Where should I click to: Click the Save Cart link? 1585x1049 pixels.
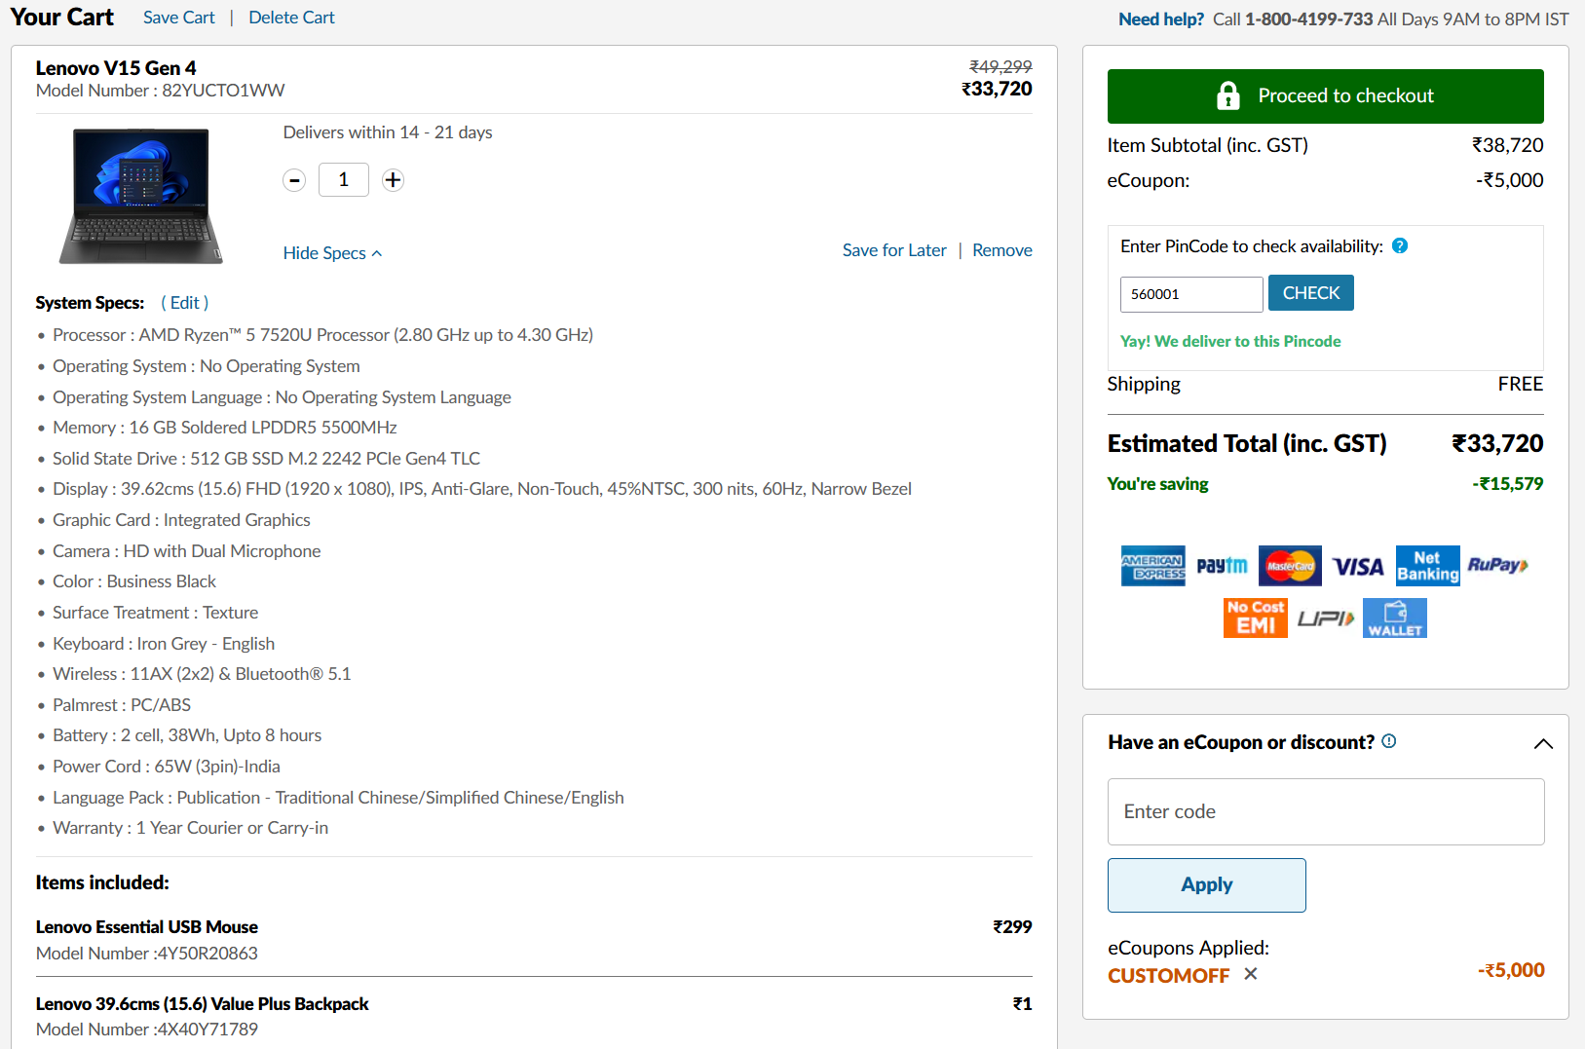pos(179,18)
